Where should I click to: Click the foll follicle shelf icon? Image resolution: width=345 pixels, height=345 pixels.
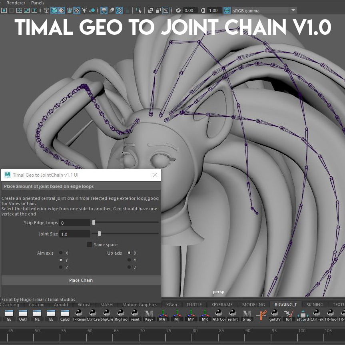point(289,315)
